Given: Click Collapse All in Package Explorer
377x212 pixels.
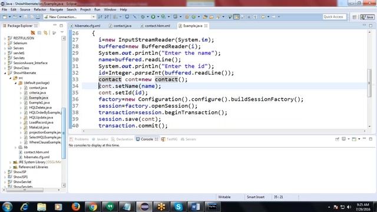Looking at the screenshot, I should pyautogui.click(x=39, y=33).
